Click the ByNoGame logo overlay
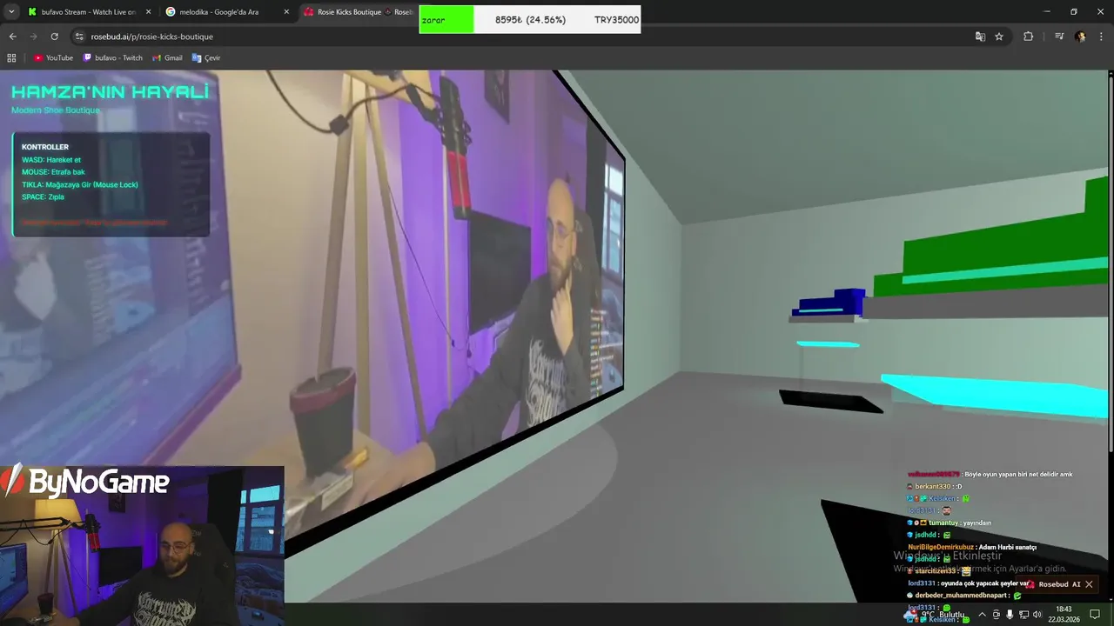This screenshot has height=626, width=1114. [87, 482]
